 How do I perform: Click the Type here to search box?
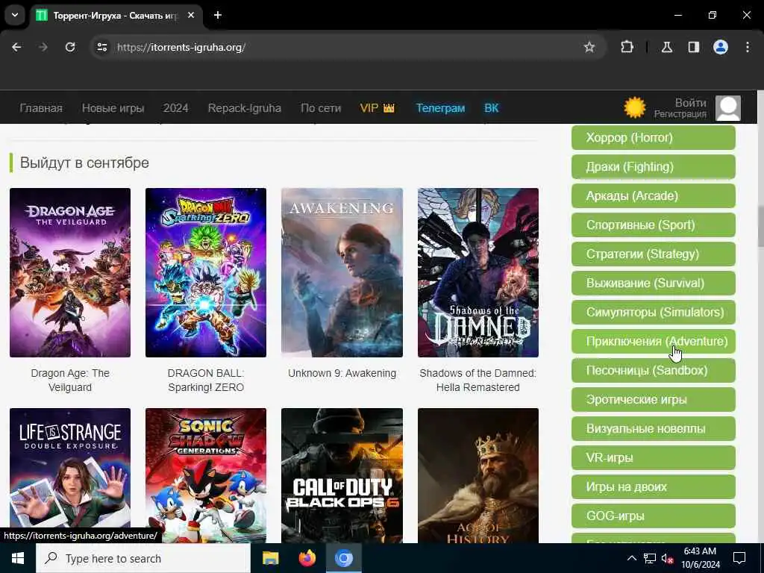coord(143,558)
